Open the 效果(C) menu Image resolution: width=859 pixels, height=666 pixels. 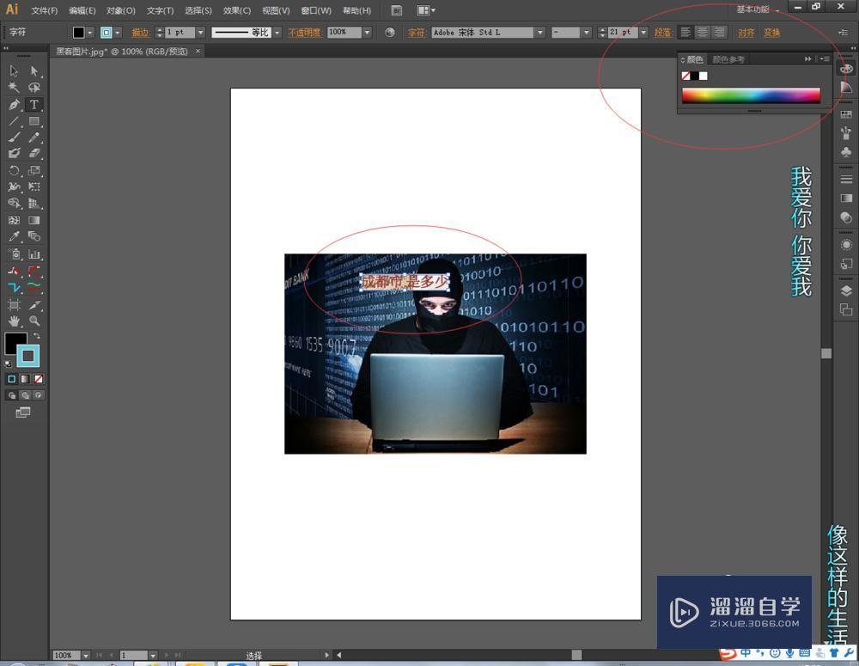(236, 10)
